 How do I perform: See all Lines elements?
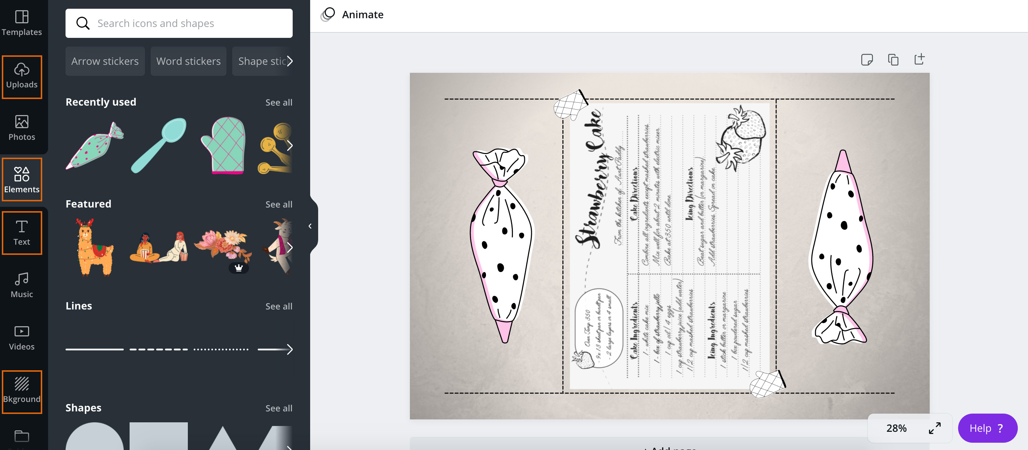[278, 306]
